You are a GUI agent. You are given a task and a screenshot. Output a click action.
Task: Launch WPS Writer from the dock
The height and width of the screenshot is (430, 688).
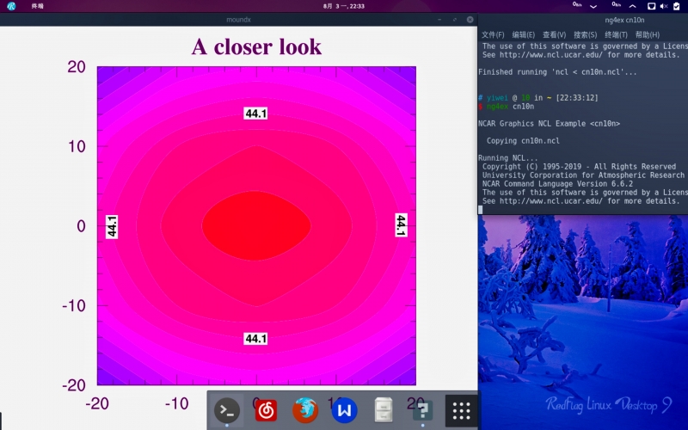pos(344,410)
